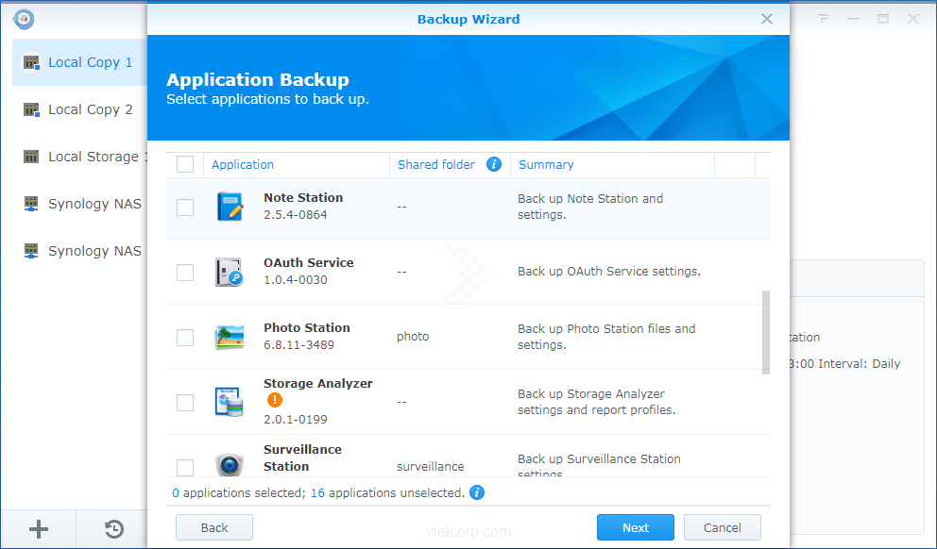Click the OAuth Service app icon
Screen dimensions: 937x549
point(230,272)
